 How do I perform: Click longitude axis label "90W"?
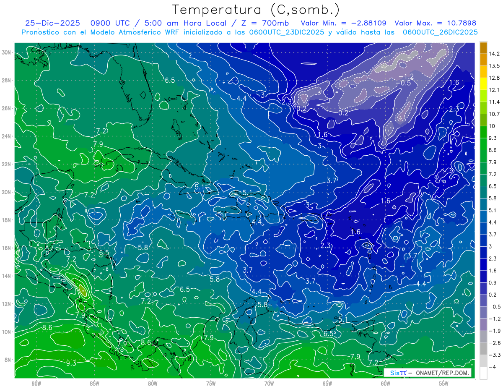[x=36, y=384]
